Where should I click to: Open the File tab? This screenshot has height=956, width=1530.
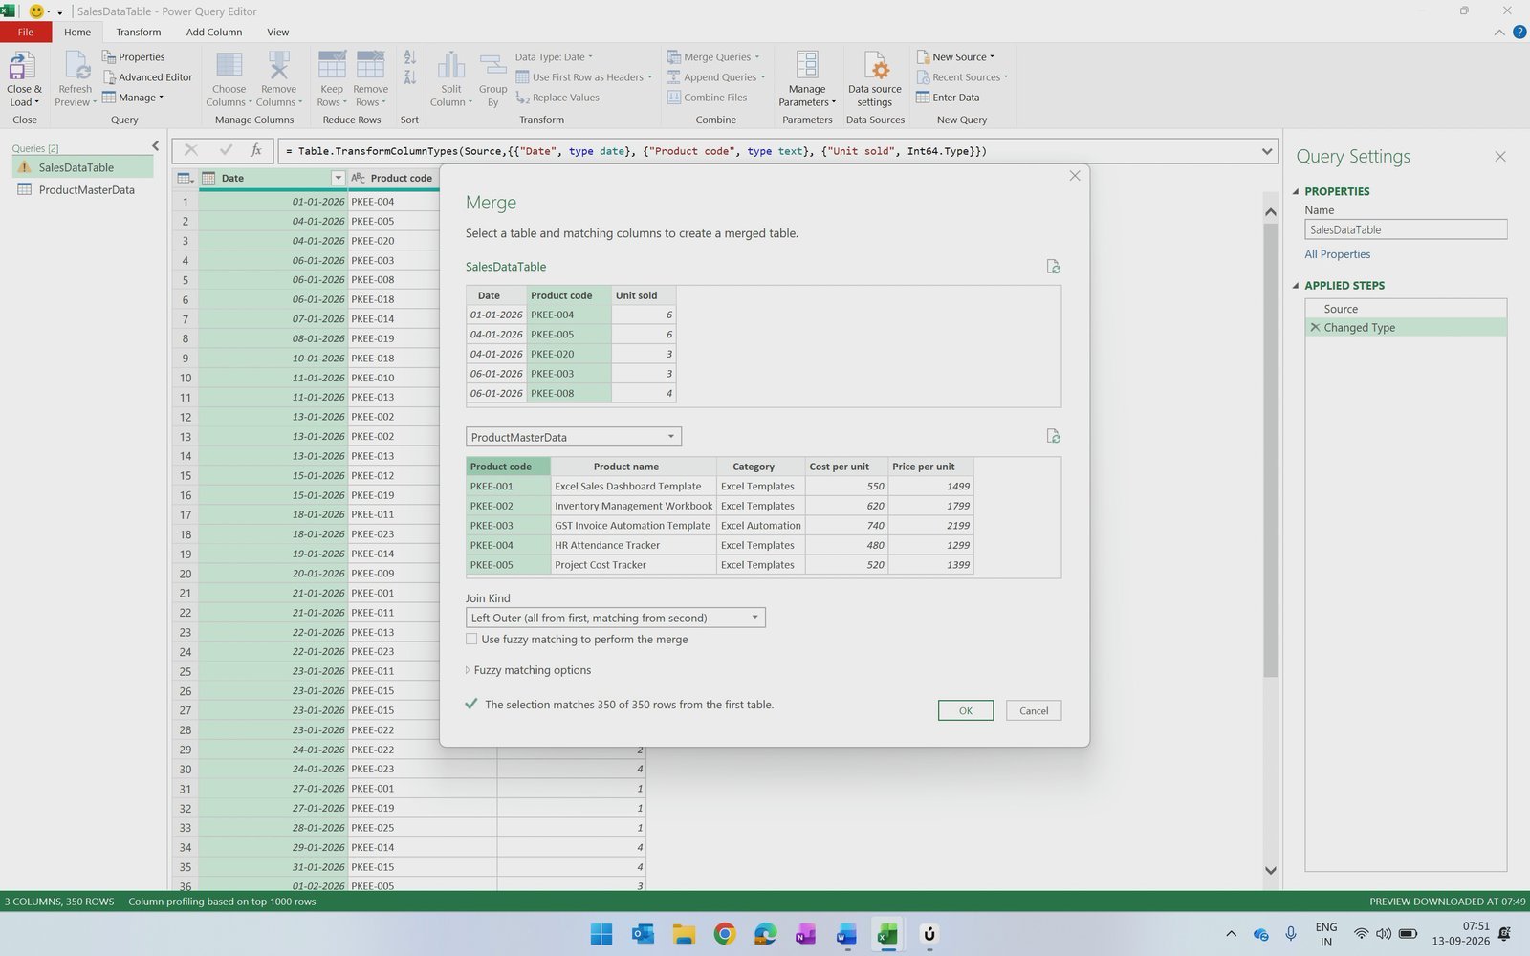coord(26,32)
